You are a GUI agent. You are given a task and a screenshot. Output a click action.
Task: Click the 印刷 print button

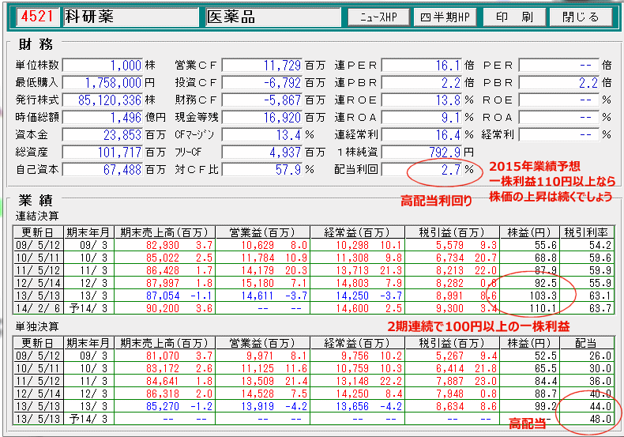[514, 17]
